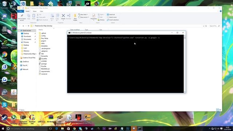This screenshot has height=131, width=233.
Task: Select pinned Desktop in navigation pane
Action: (26, 33)
